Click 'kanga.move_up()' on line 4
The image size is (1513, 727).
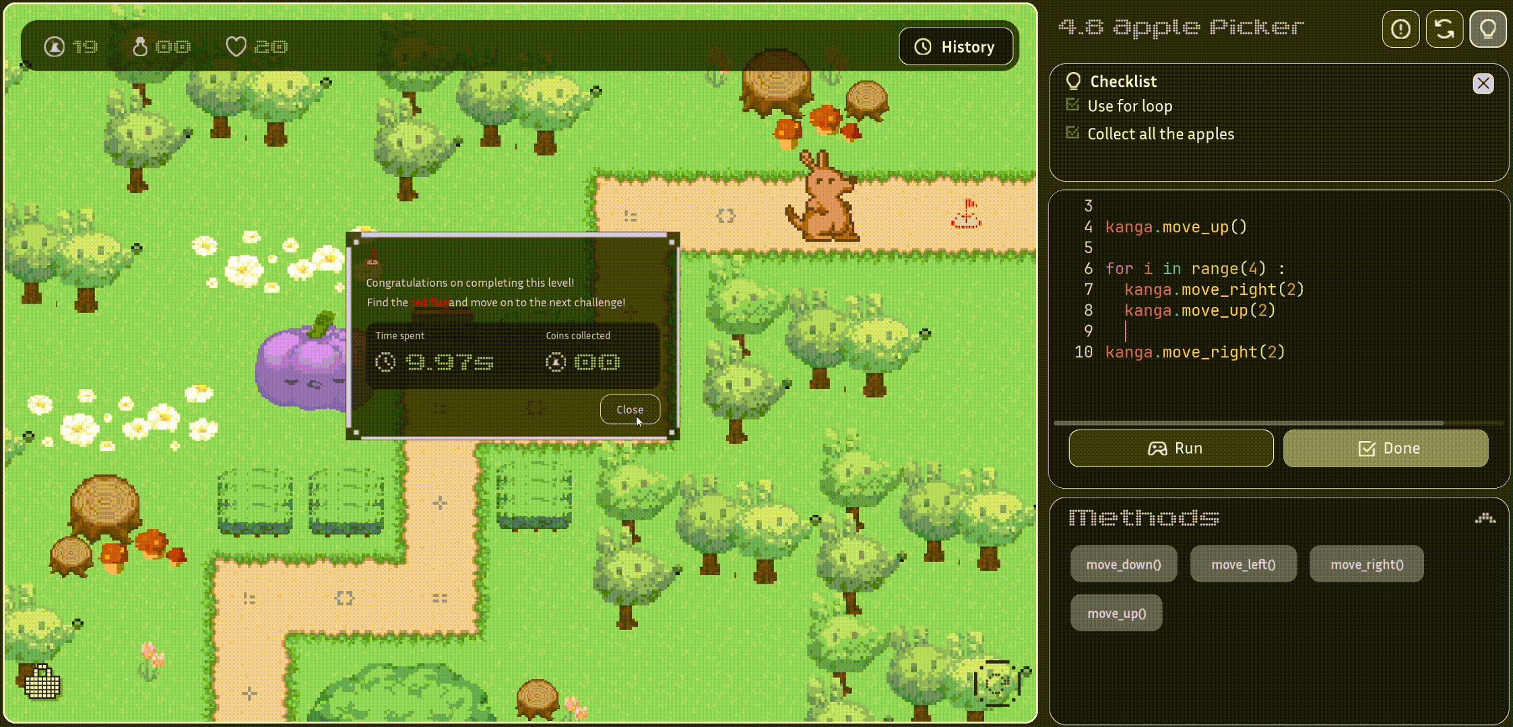pyautogui.click(x=1176, y=227)
